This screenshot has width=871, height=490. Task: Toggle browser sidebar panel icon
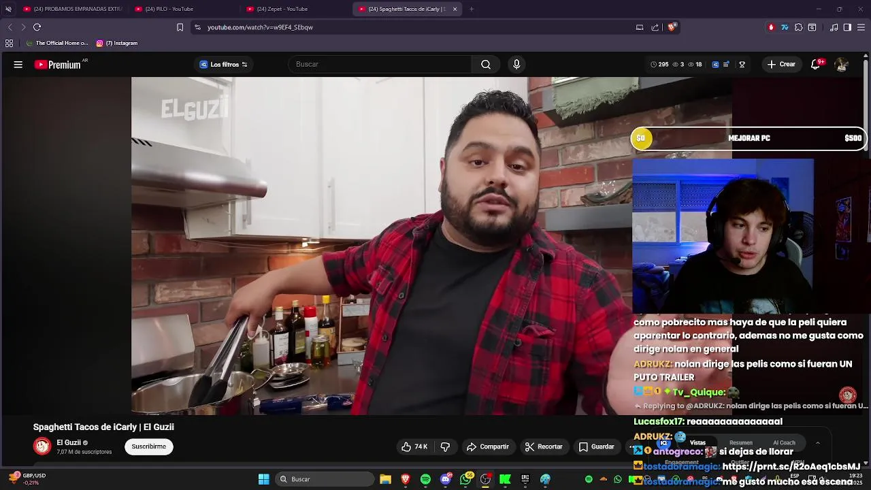coord(847,27)
